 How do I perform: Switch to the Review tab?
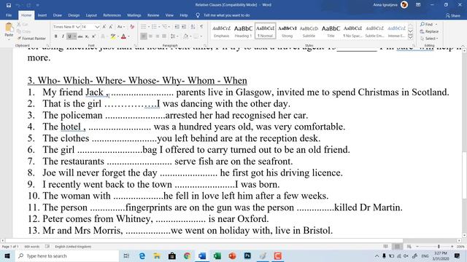click(153, 15)
